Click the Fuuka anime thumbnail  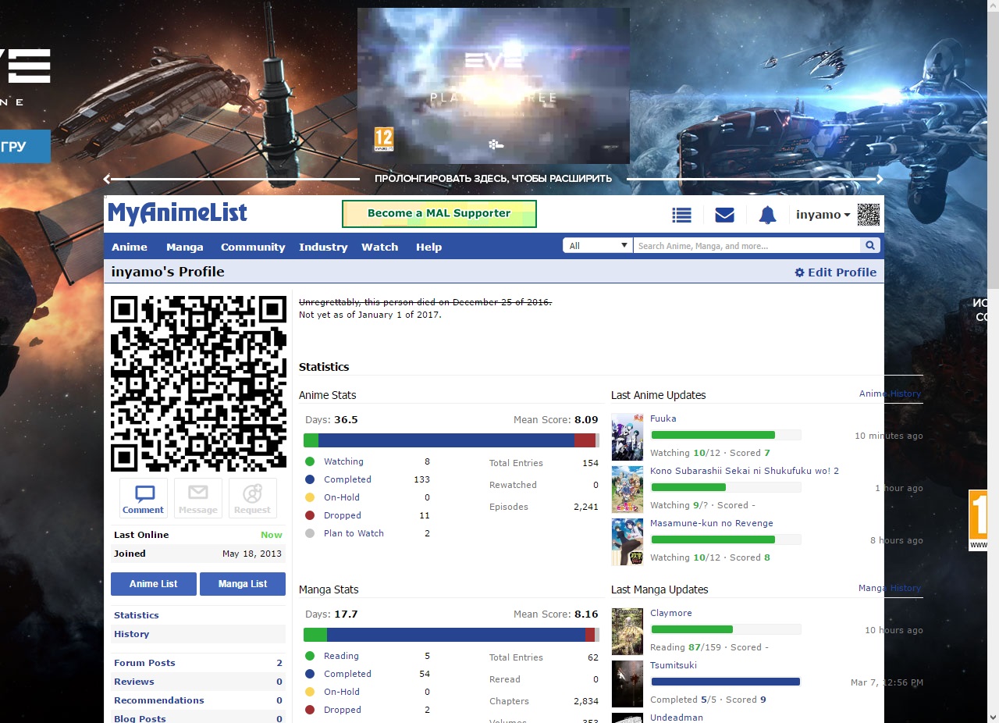pos(627,437)
